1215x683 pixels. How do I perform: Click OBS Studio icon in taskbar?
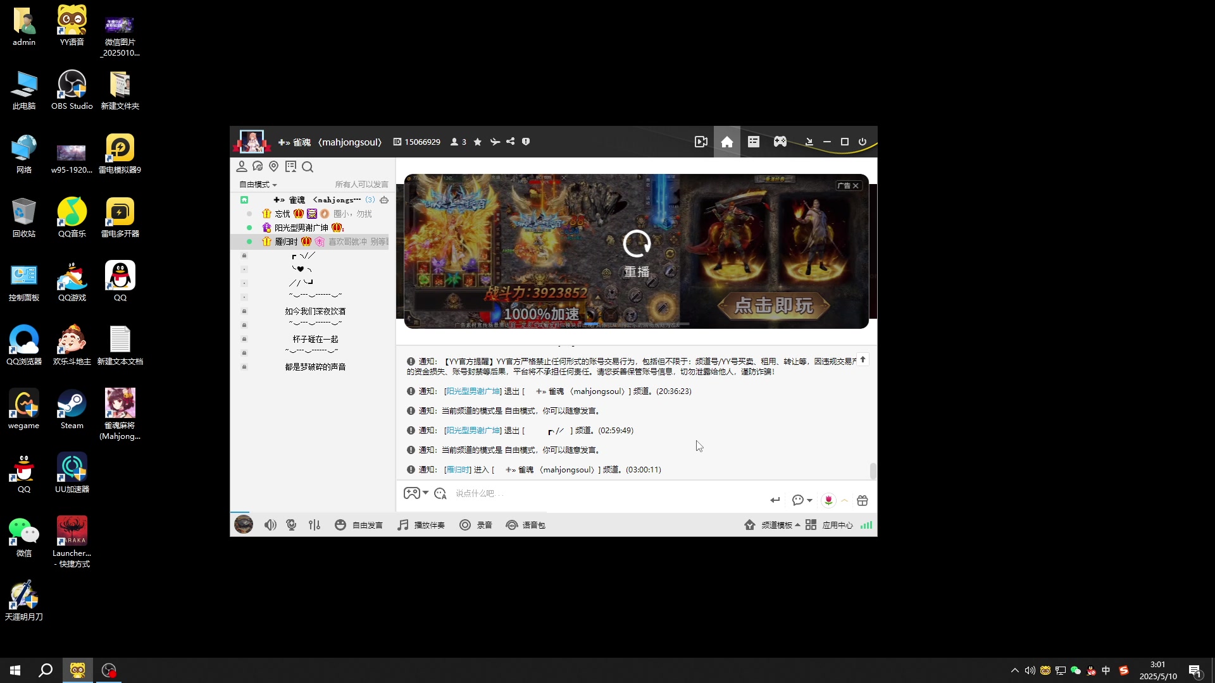109,670
